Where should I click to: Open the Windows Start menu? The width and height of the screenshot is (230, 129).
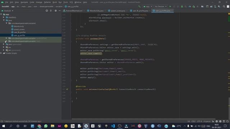tap(4, 126)
